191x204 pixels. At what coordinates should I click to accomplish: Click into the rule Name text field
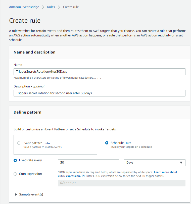99,72
